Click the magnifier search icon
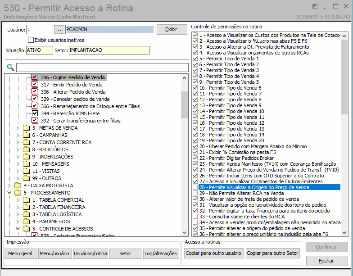The height and width of the screenshot is (276, 353). click(x=11, y=68)
